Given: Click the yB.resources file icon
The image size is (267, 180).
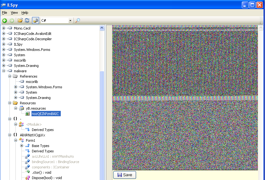Looking at the screenshot, I should click(x=22, y=108).
